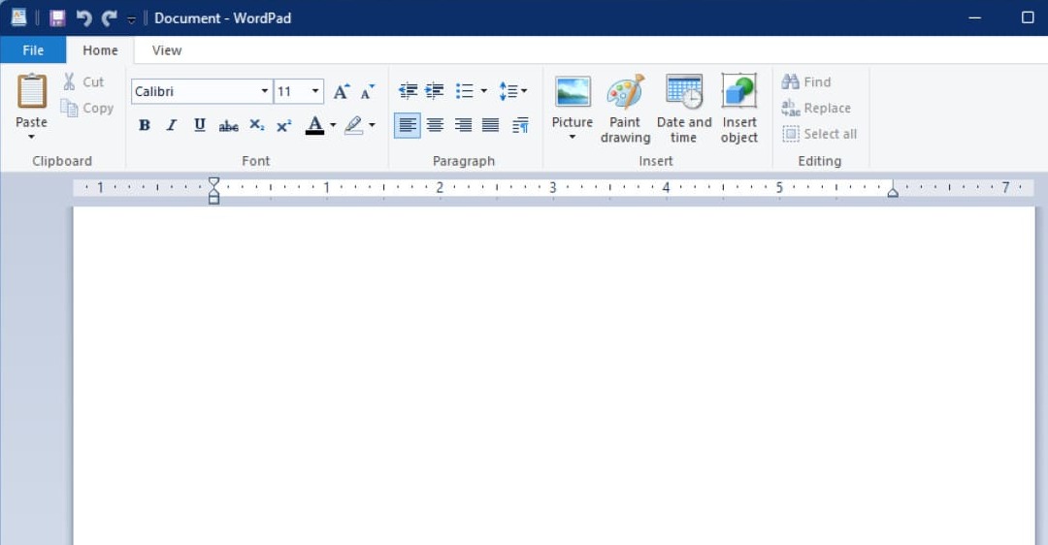This screenshot has width=1048, height=545.
Task: Start a bulleted list
Action: (x=465, y=91)
